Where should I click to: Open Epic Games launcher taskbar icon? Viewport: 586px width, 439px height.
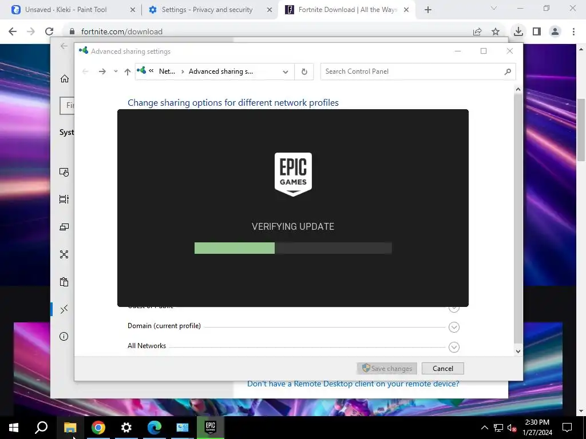[211, 428]
